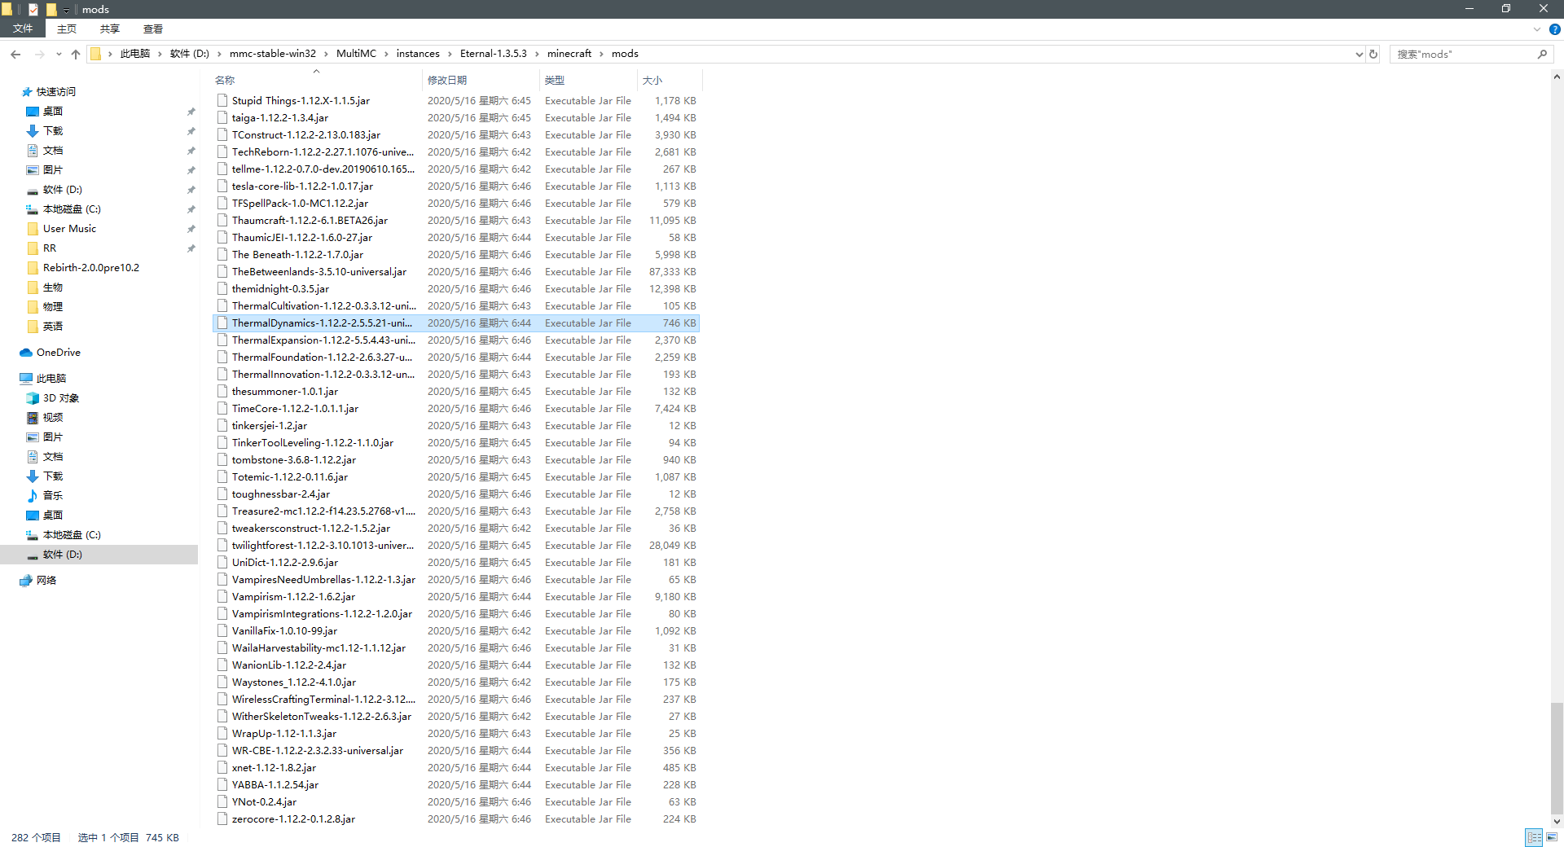Viewport: 1564px width, 847px height.
Task: Click Eternal-1.3.5.3 in the breadcrumb path
Action: [x=494, y=54]
